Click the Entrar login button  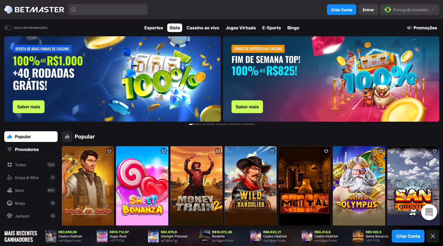368,10
